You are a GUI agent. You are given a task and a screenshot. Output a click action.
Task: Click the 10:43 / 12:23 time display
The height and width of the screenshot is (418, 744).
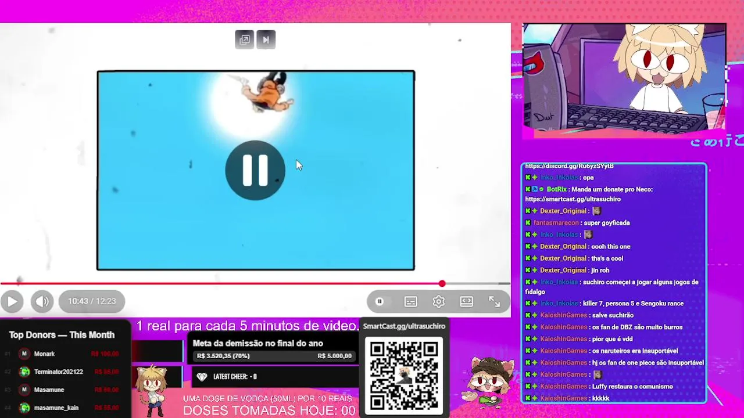pos(92,301)
